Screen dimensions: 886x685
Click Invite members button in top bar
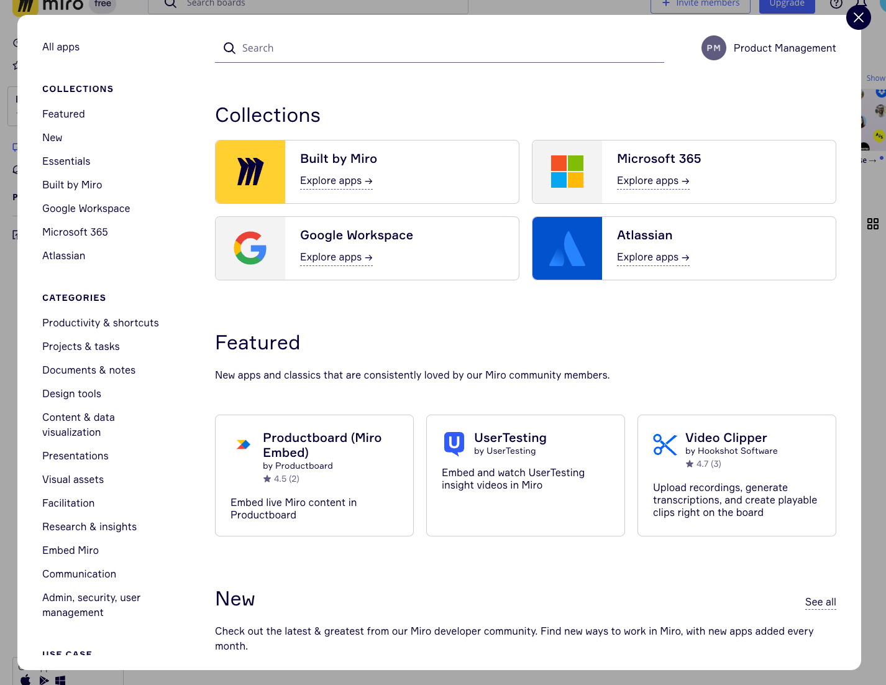point(700,5)
